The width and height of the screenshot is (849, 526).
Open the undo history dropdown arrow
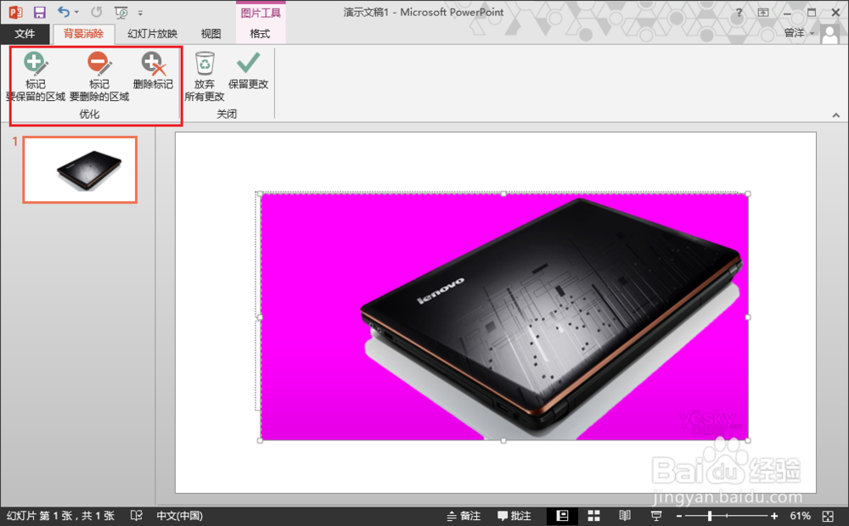[77, 12]
